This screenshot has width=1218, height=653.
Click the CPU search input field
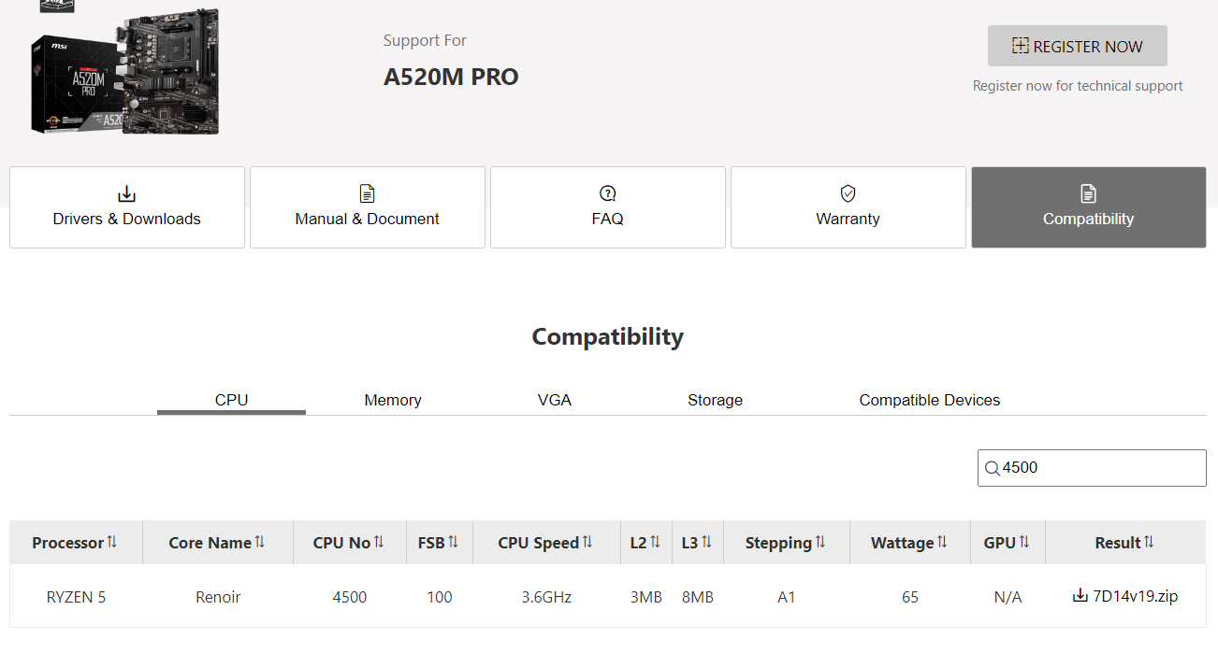tap(1100, 468)
